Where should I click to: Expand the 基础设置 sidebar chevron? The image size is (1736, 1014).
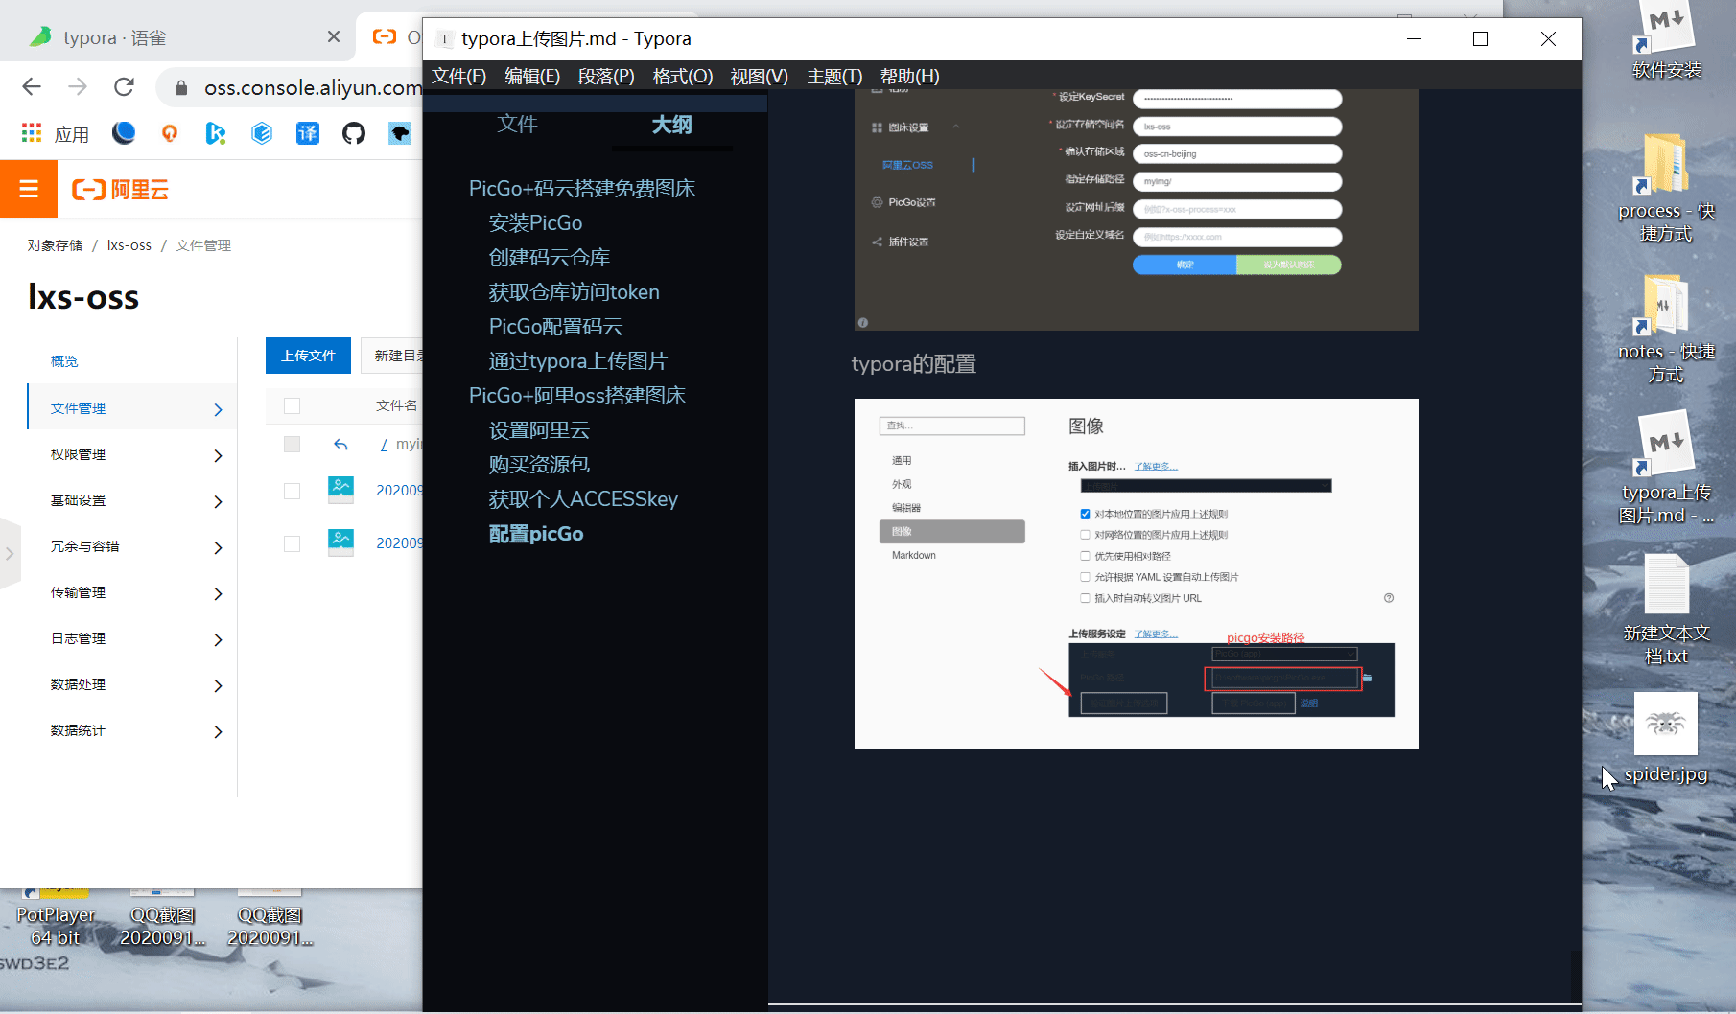(x=218, y=501)
